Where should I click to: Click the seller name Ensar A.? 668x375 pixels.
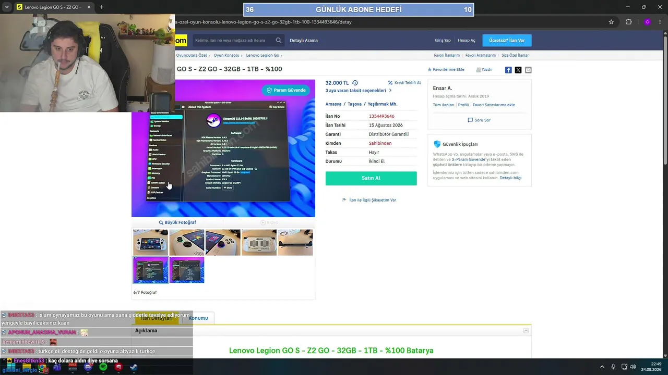[x=443, y=89]
